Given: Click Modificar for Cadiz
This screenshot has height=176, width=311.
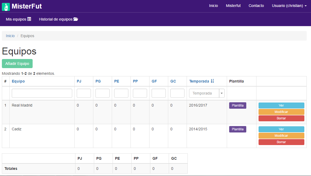Looking at the screenshot, I should pyautogui.click(x=281, y=136).
